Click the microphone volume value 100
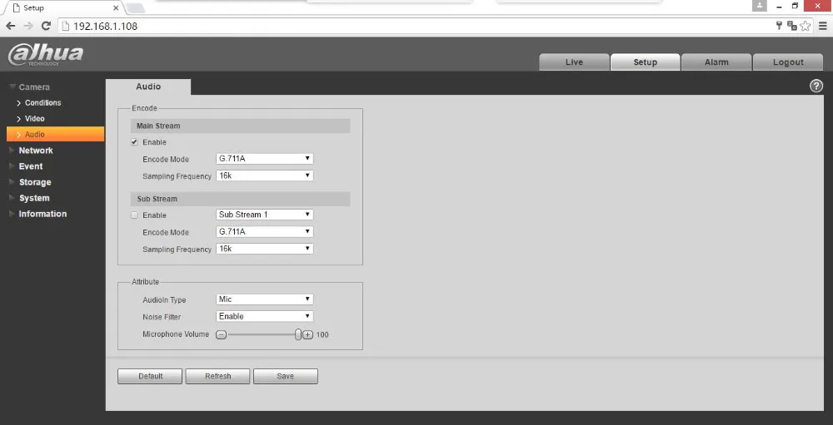The height and width of the screenshot is (425, 833). 322,335
